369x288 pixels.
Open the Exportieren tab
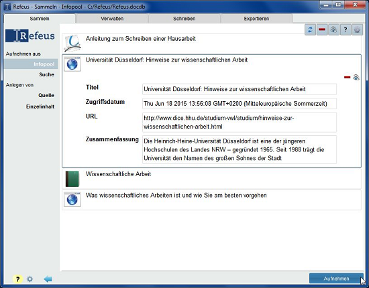pos(256,19)
